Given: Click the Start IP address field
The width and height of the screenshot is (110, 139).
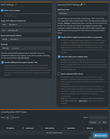Looking at the screenshot, I should click(29, 24).
